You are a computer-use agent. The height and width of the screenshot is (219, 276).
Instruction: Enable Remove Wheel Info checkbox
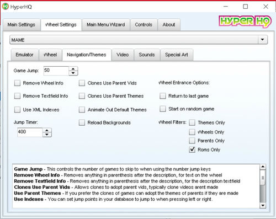point(17,83)
